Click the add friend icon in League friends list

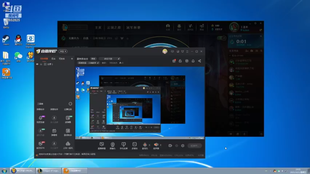[x=247, y=51]
